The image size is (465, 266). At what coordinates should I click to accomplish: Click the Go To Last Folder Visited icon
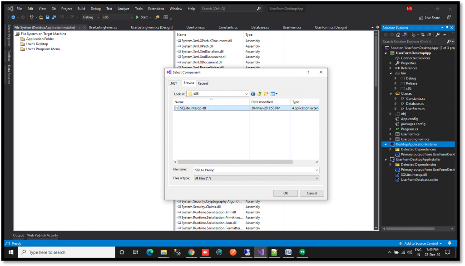click(253, 94)
